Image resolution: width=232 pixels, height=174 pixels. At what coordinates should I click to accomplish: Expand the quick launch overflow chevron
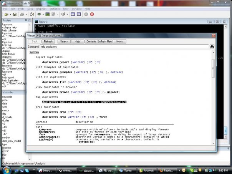click(34, 169)
